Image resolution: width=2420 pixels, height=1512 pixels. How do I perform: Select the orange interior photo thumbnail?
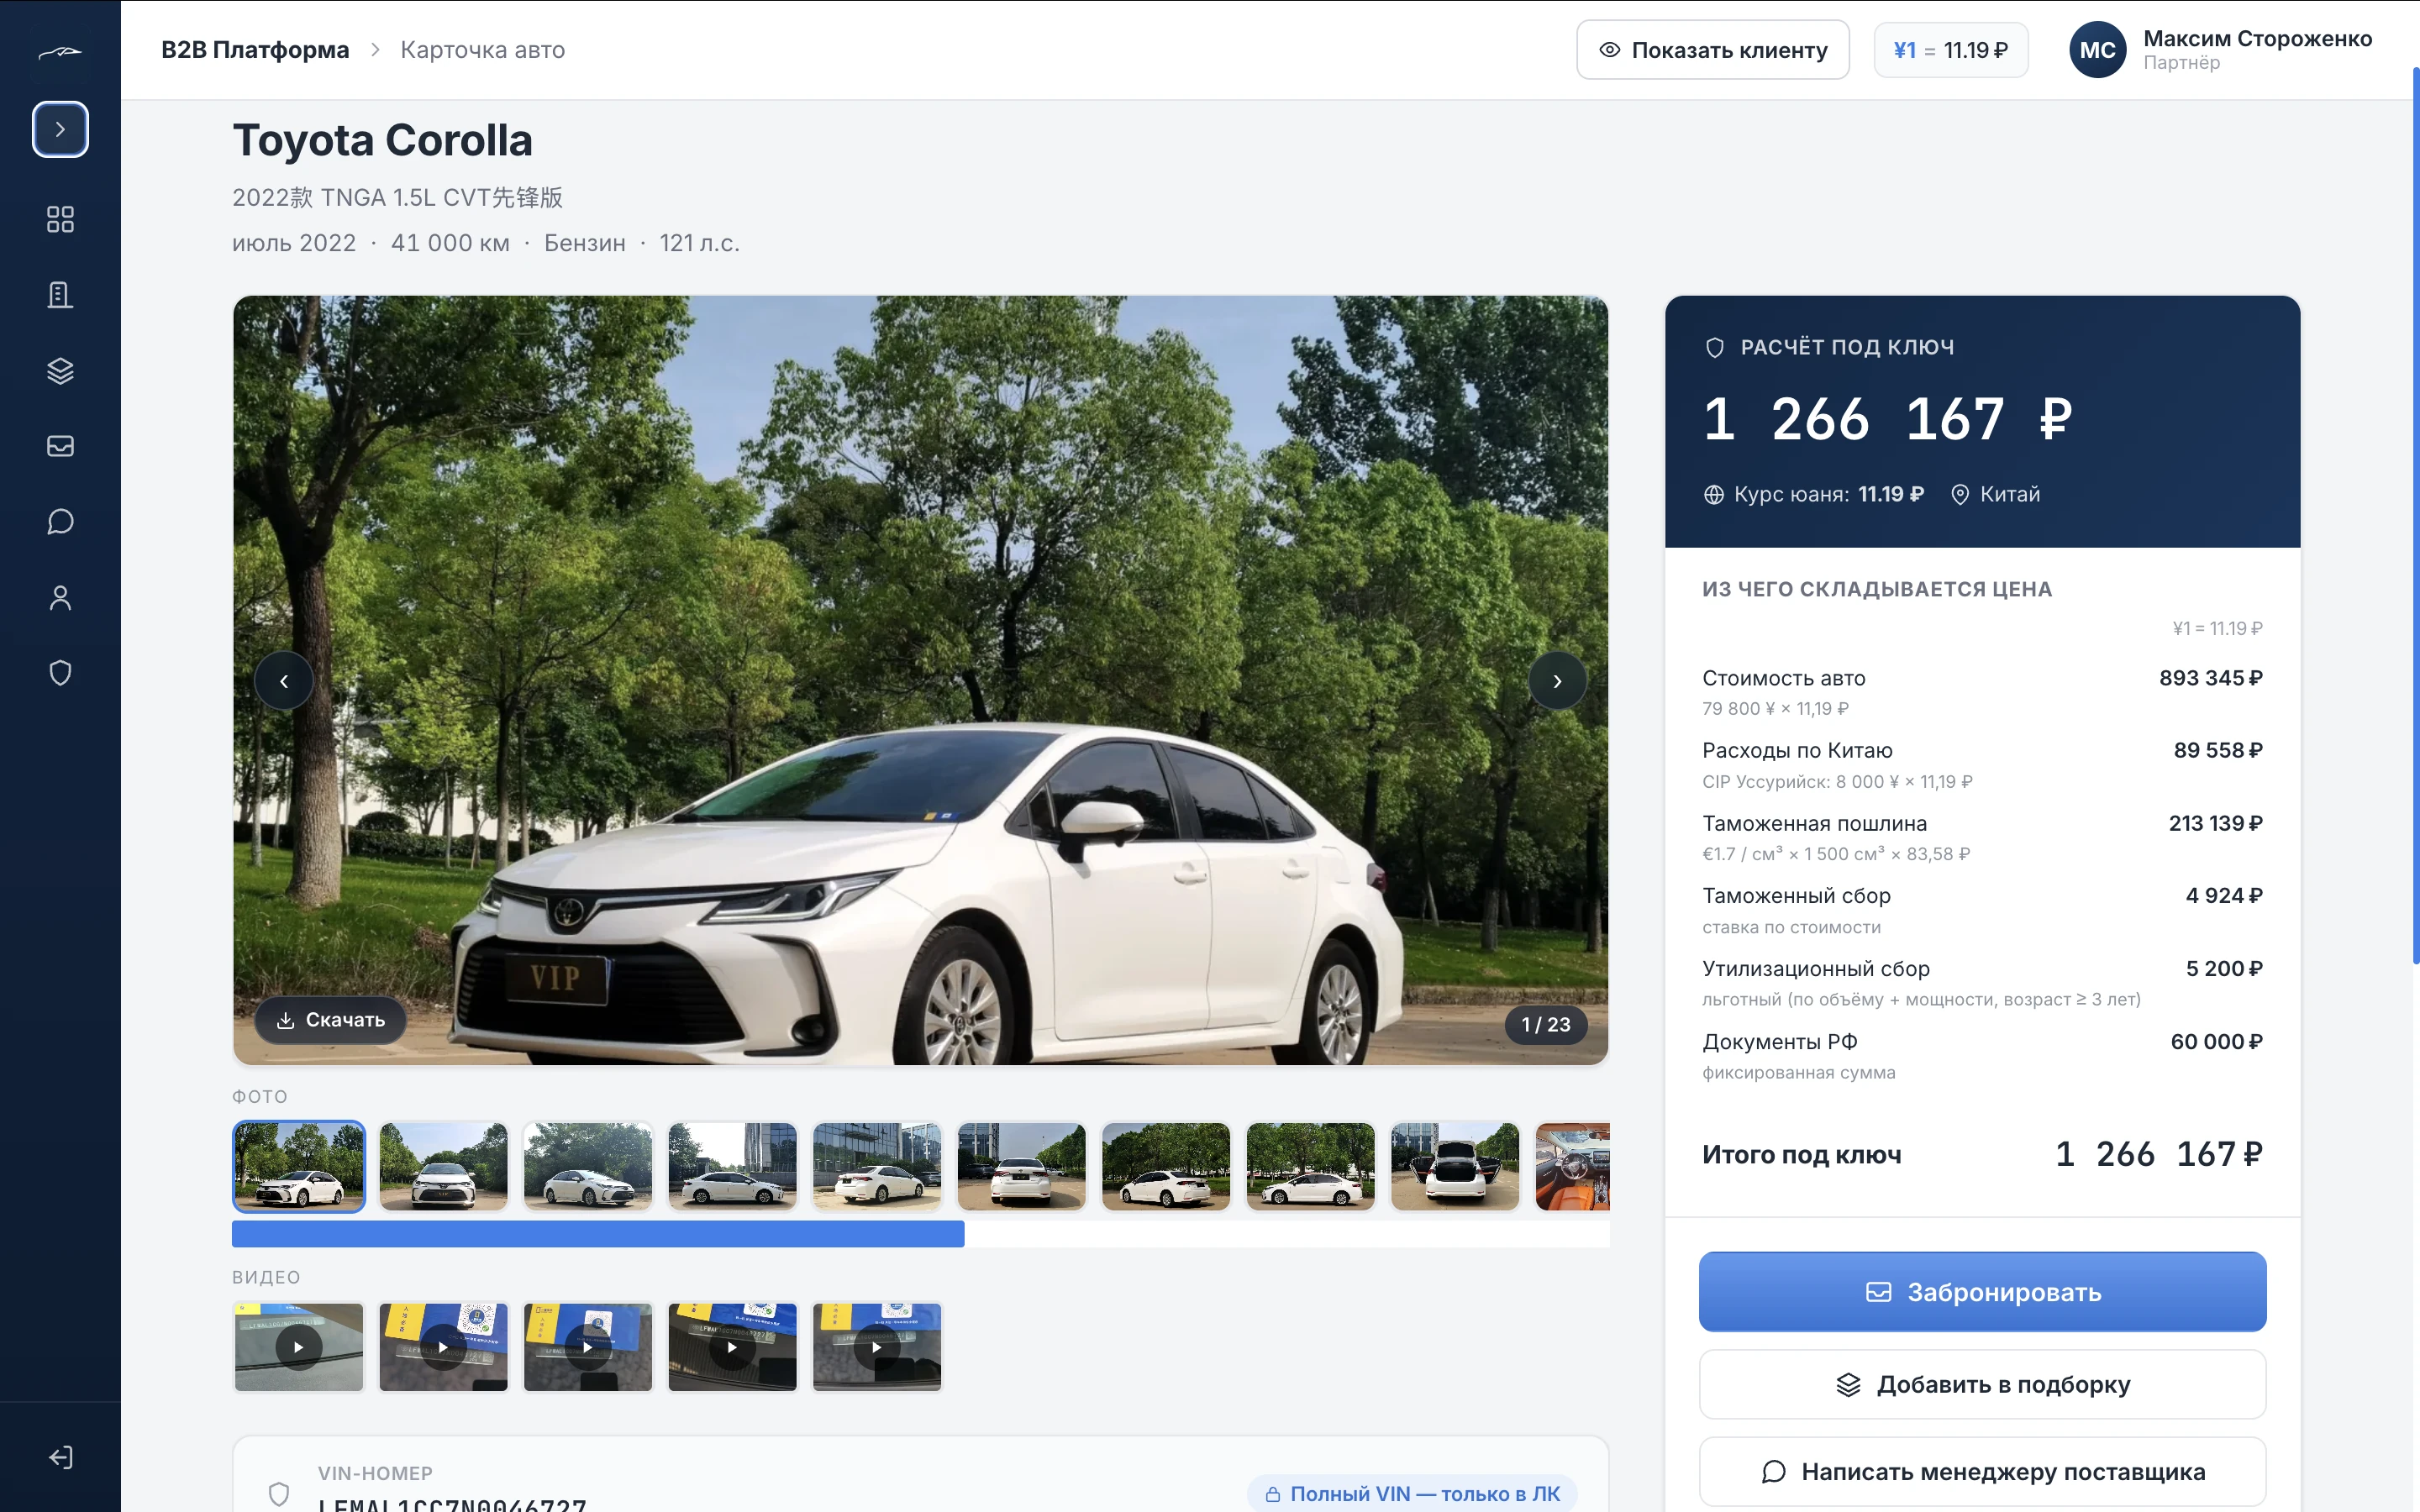[1572, 1166]
